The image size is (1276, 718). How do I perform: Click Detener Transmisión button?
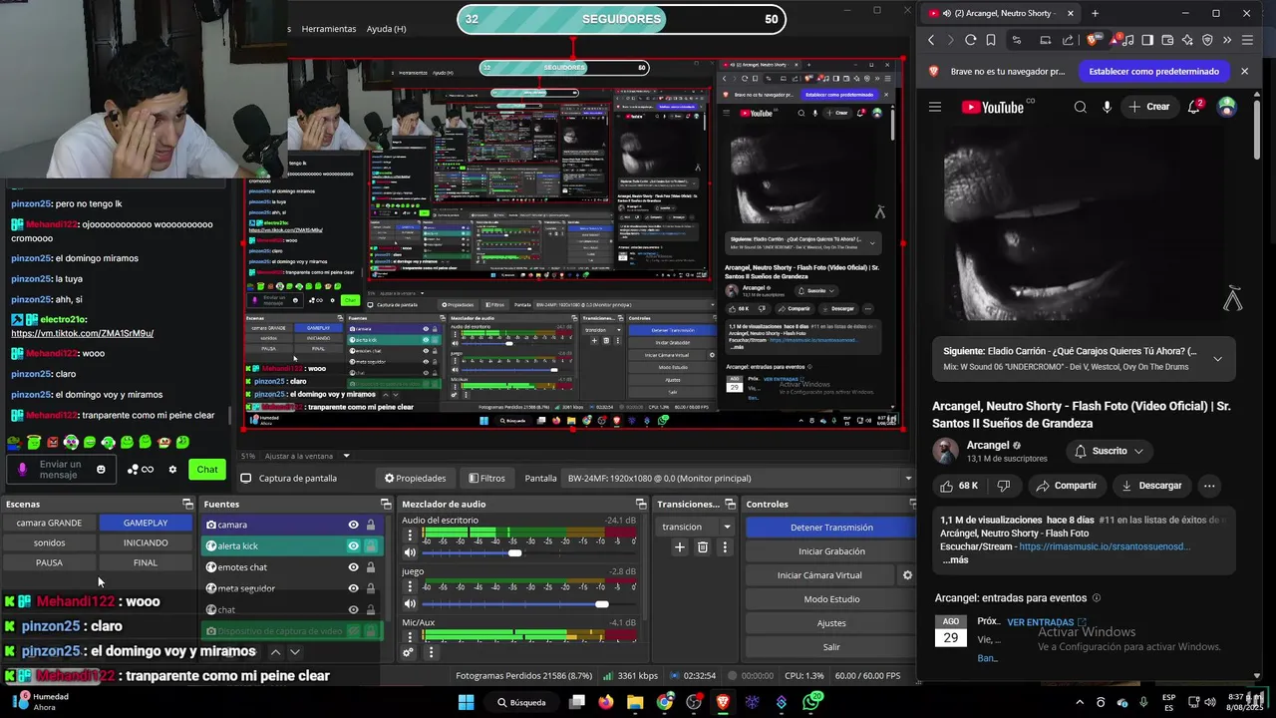tap(831, 528)
